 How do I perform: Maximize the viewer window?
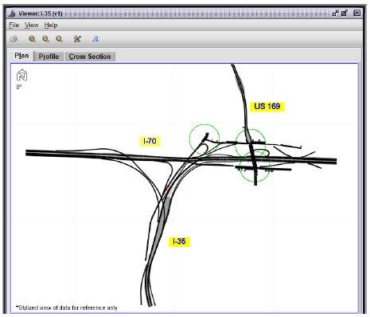(345, 13)
